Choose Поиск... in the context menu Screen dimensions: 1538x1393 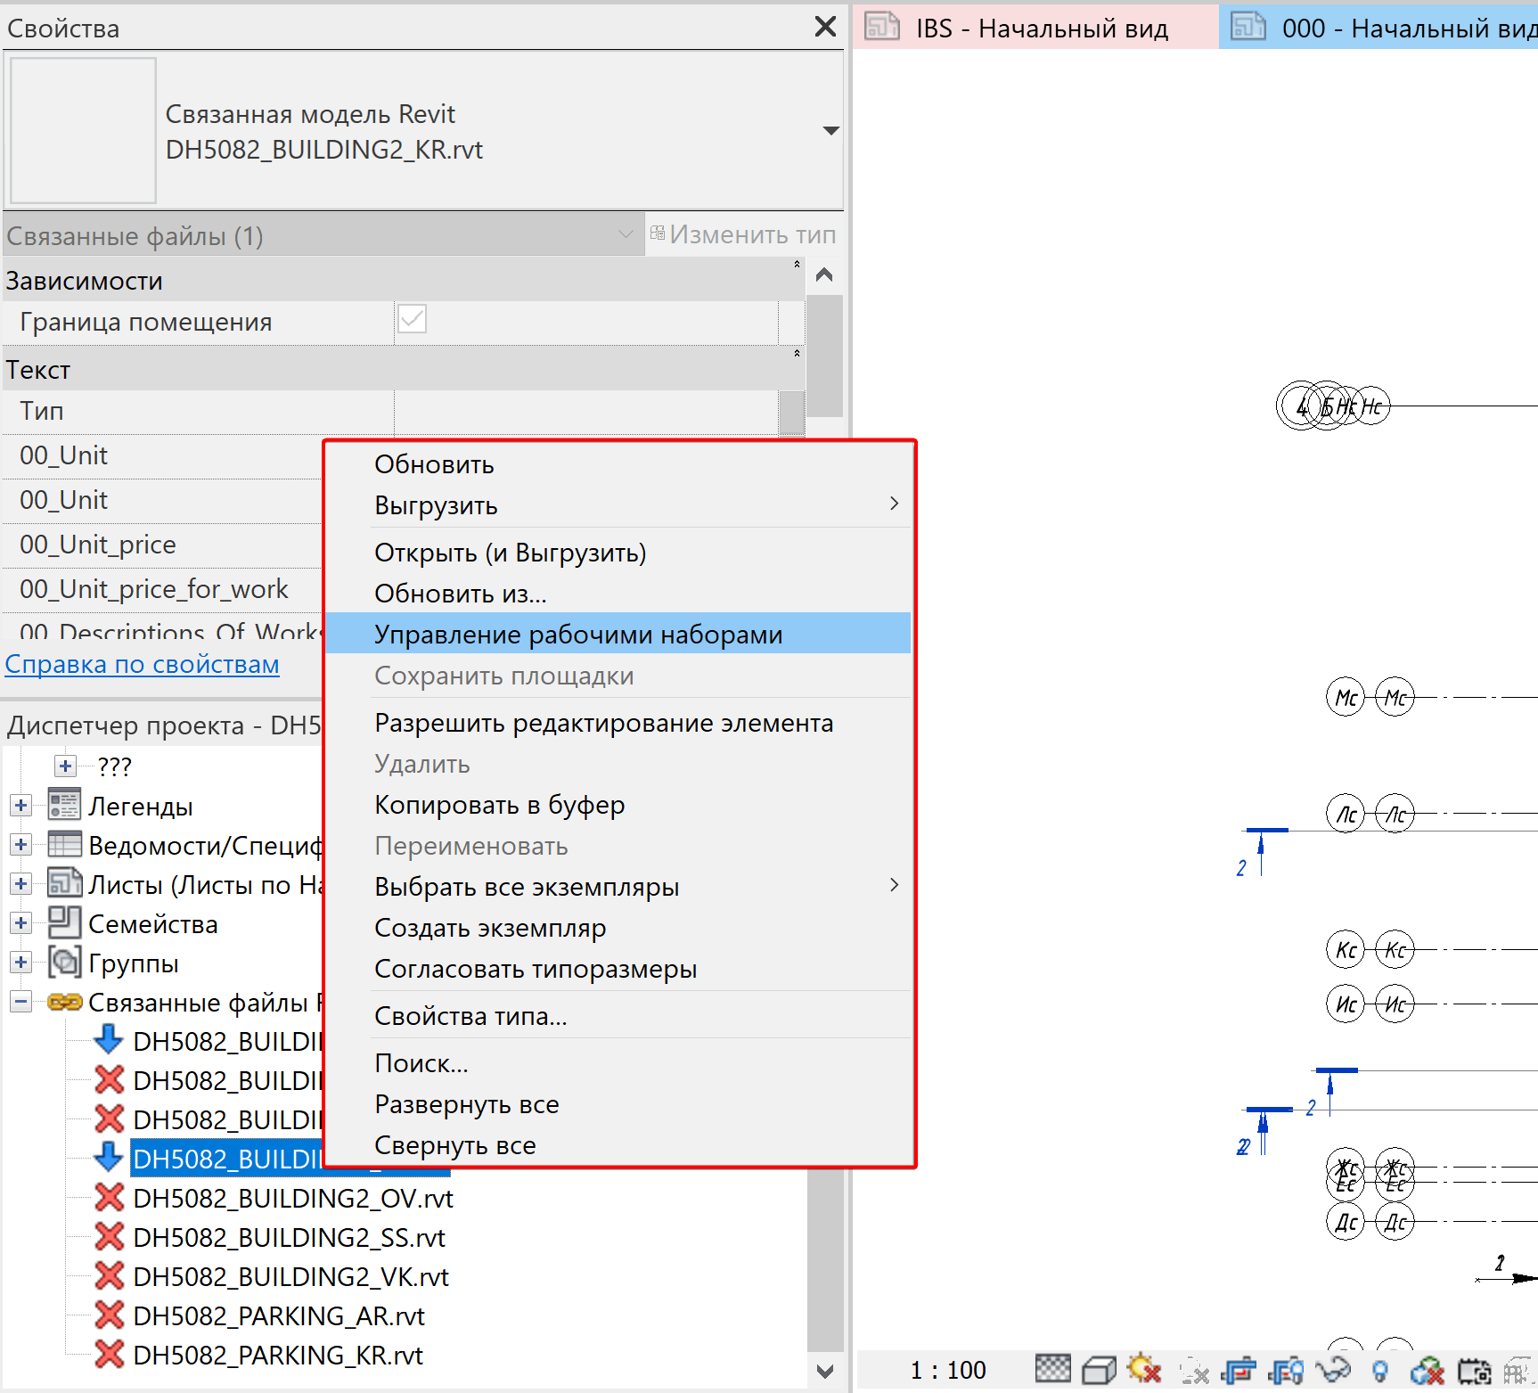[x=618, y=1063]
